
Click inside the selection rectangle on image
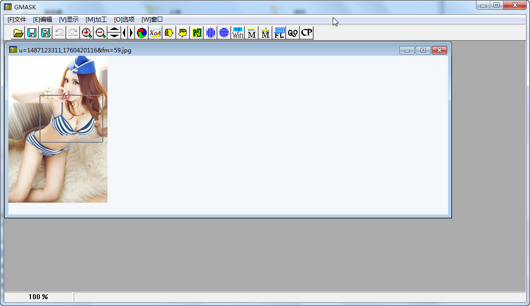coord(71,118)
